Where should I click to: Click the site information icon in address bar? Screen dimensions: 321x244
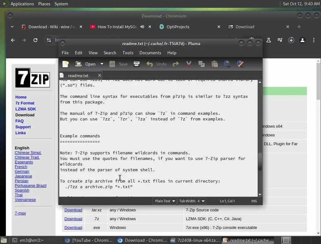point(49,40)
